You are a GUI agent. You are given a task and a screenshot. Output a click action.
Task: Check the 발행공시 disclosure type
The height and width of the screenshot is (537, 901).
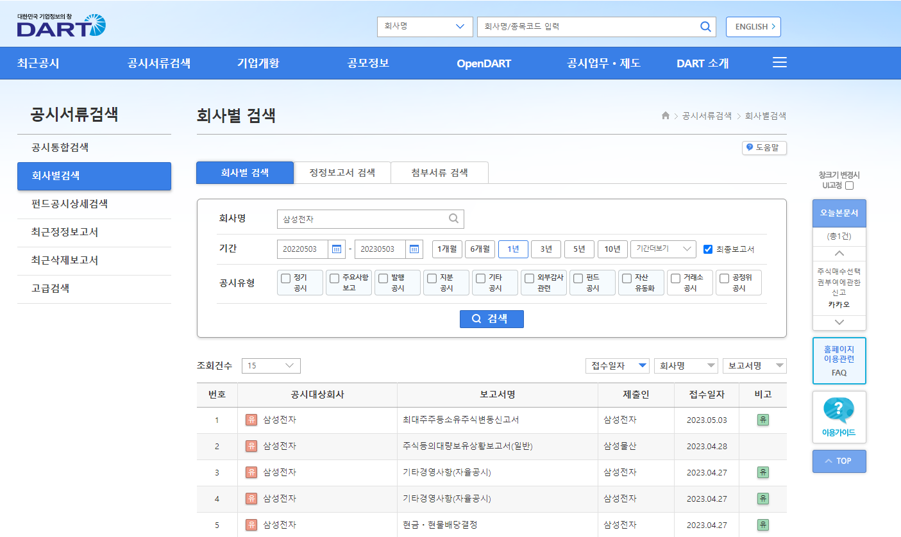383,278
